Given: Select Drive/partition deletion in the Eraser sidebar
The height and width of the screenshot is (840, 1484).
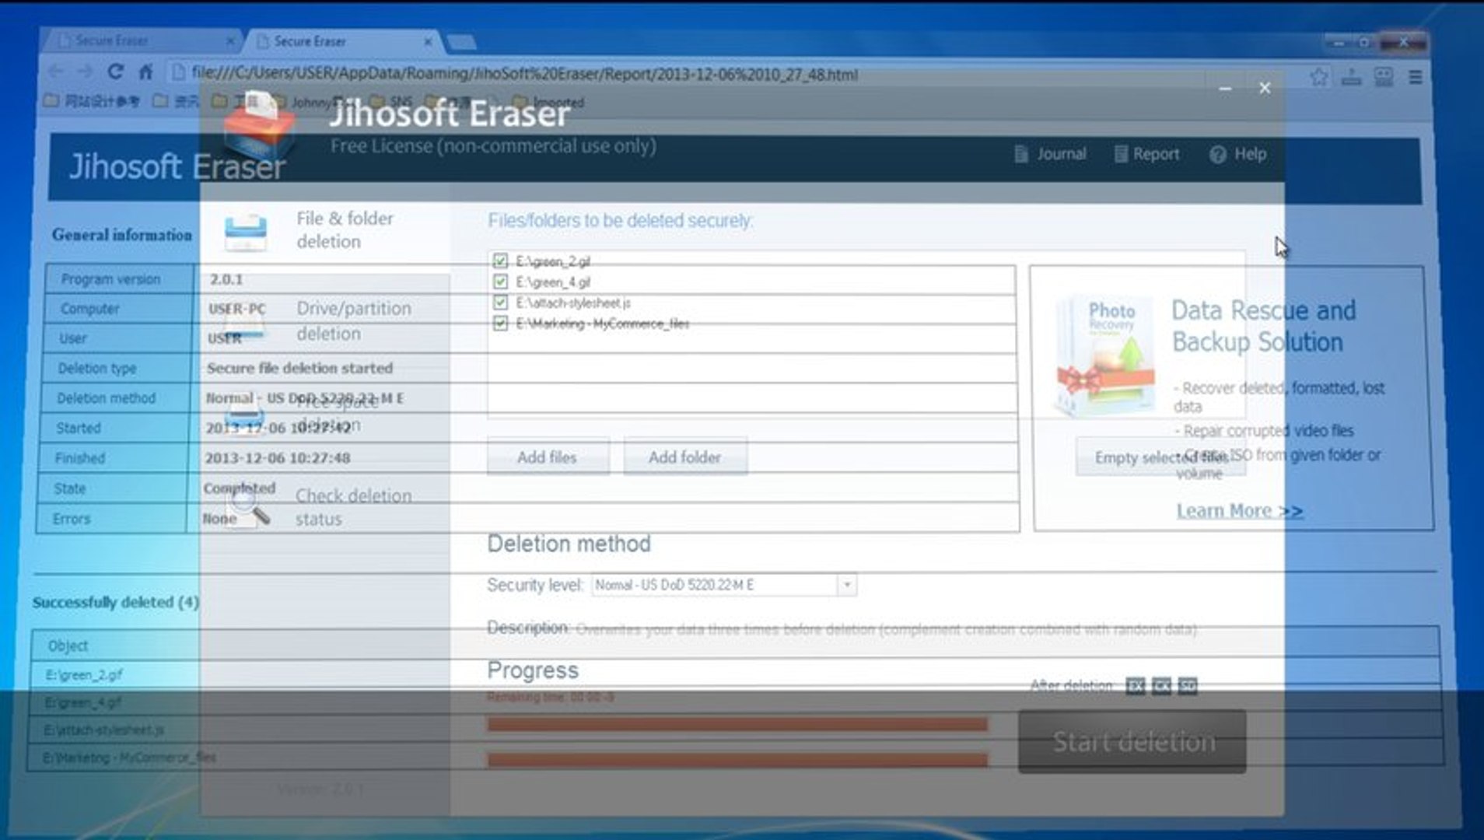Looking at the screenshot, I should tap(325, 320).
